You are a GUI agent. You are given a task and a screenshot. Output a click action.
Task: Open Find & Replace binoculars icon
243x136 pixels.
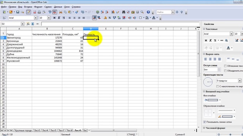pos(124,12)
